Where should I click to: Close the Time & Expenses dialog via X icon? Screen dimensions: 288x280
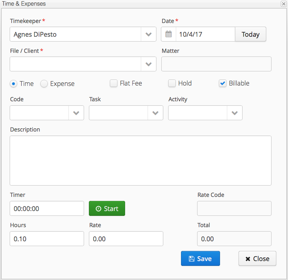[x=283, y=4]
